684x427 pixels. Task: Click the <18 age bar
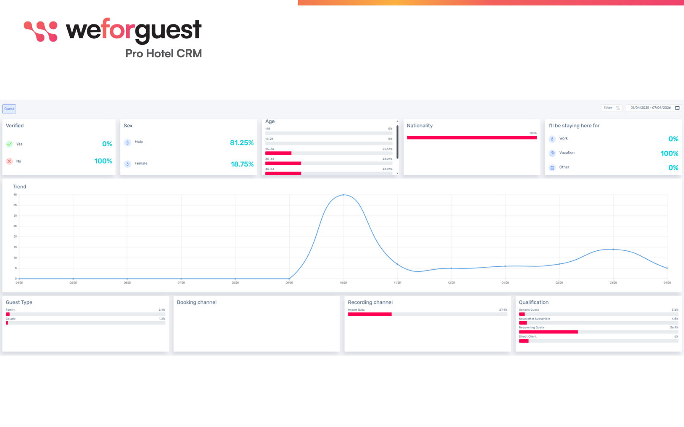[329, 133]
